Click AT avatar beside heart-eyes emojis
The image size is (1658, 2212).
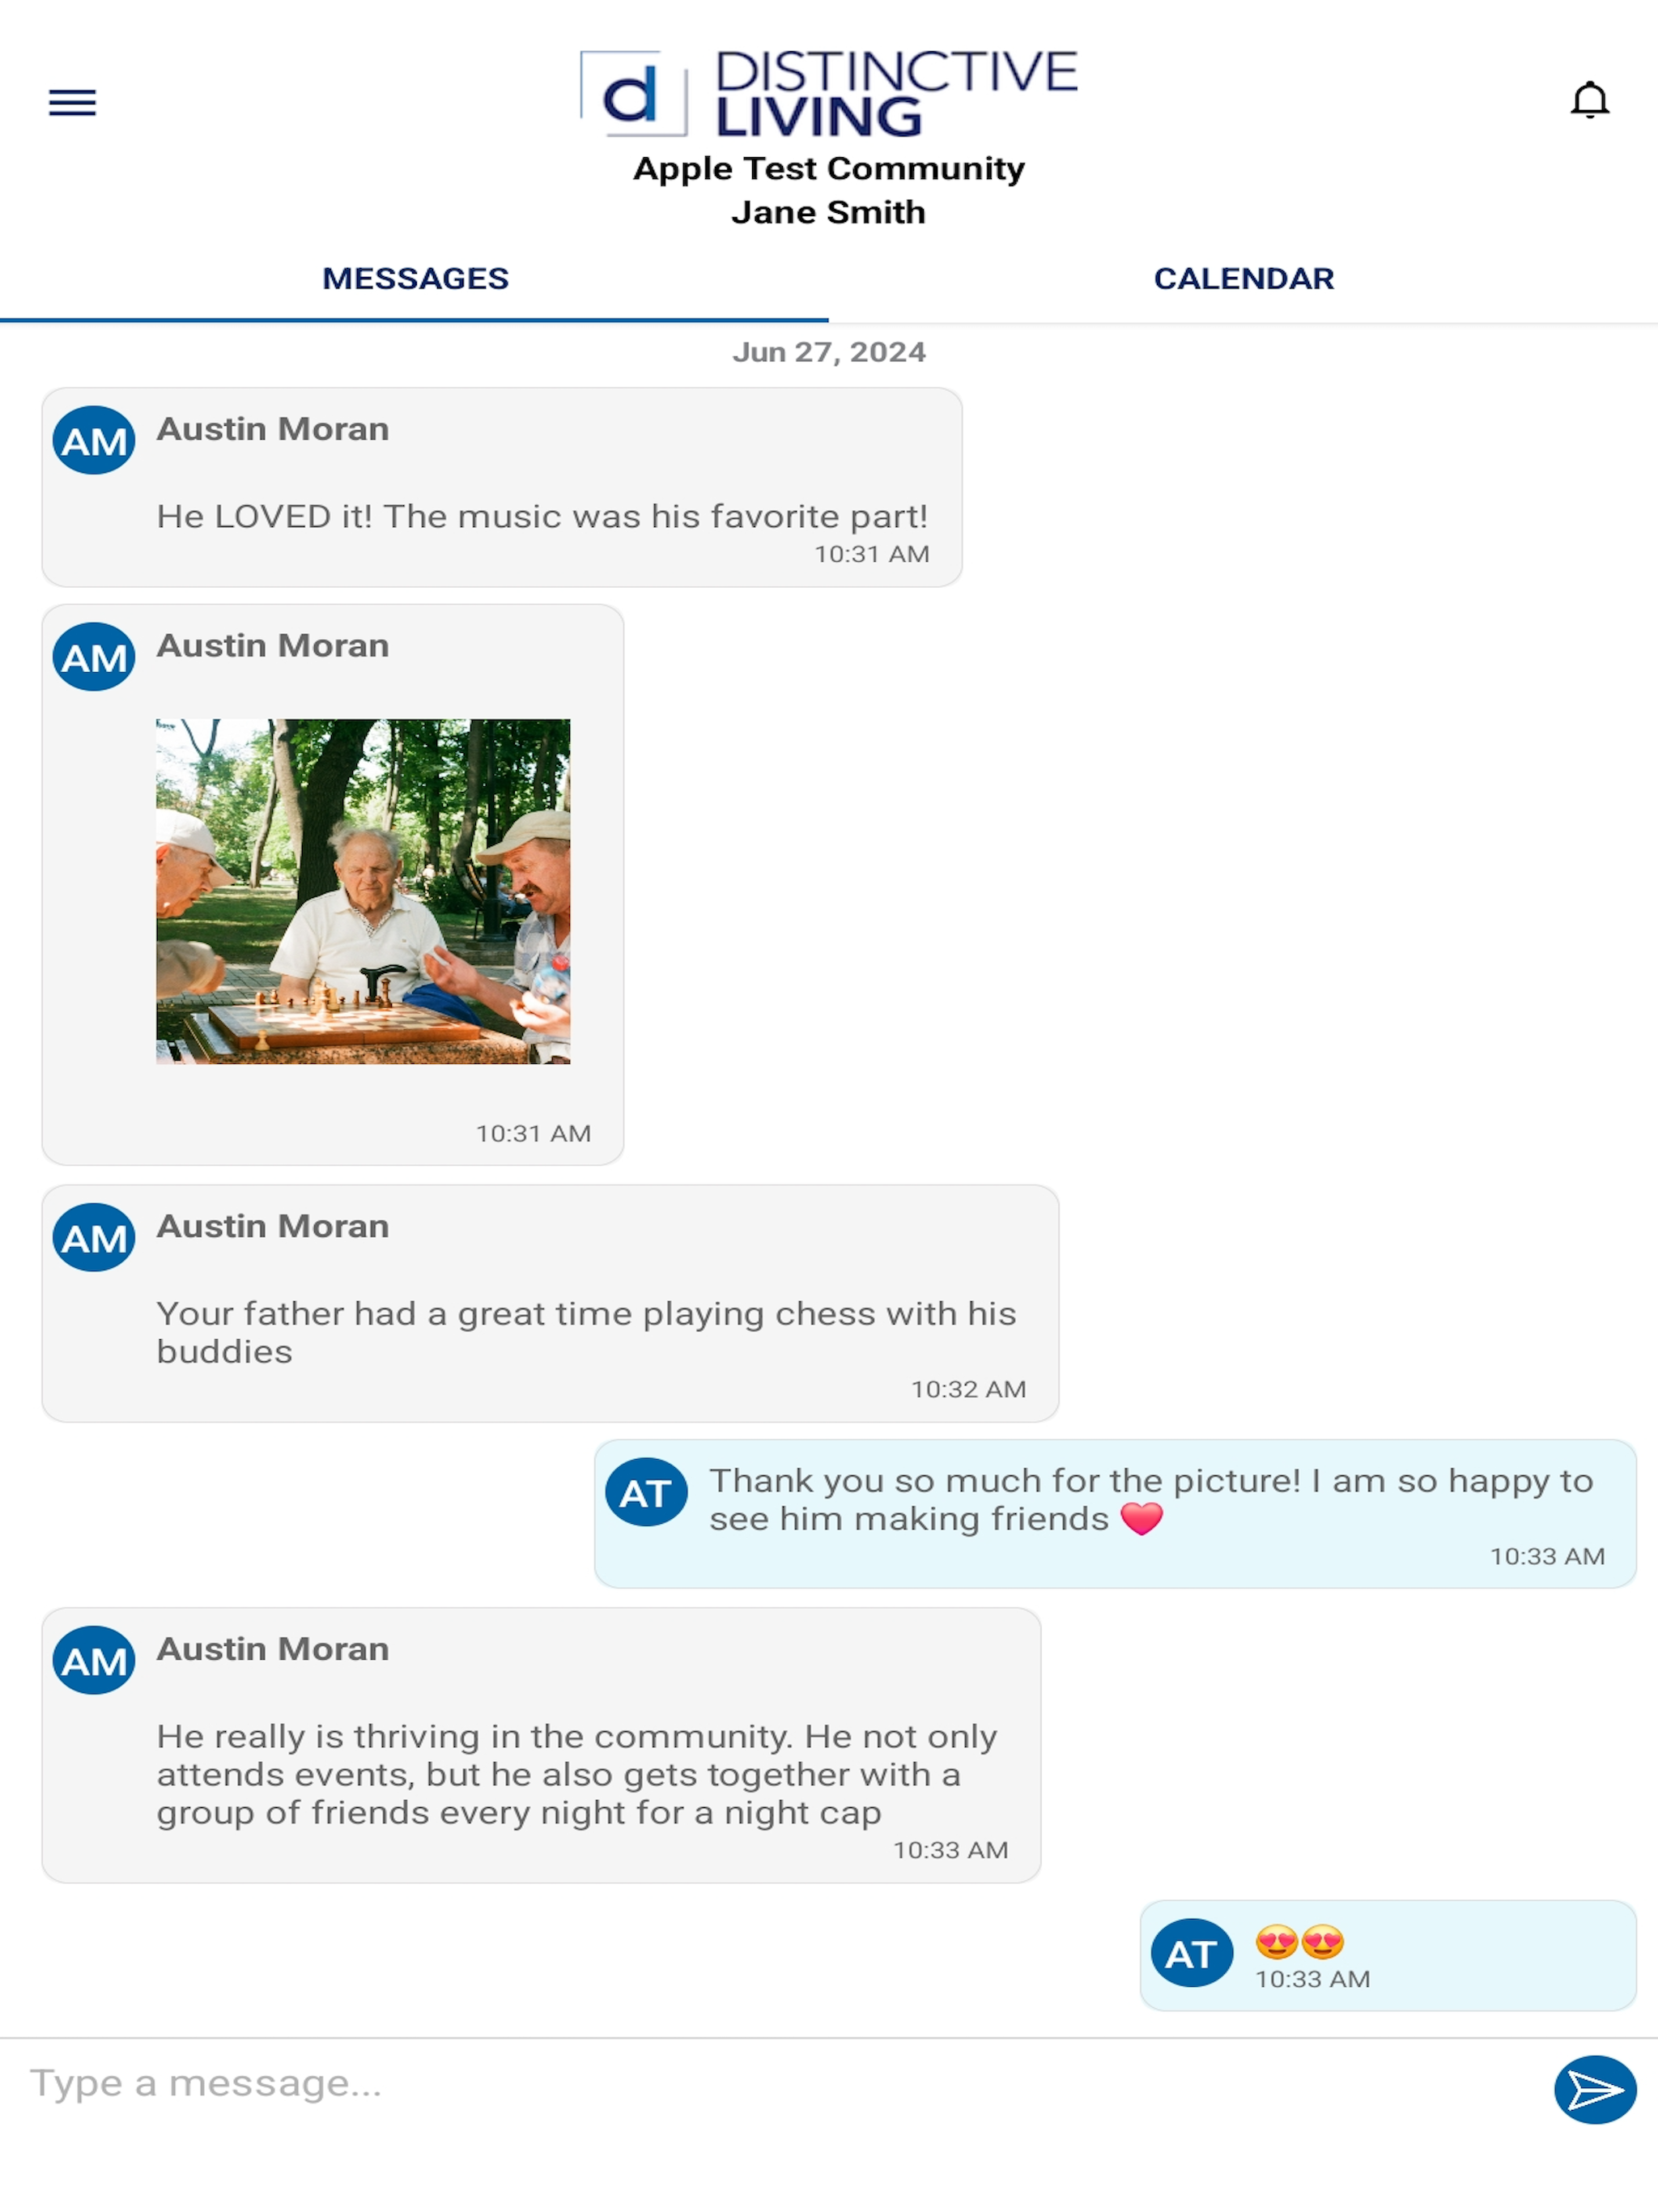pos(1191,1953)
